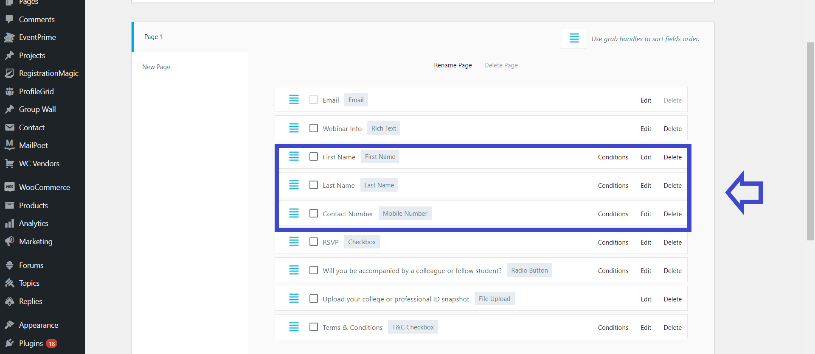
Task: Click the Edit link for the Email field
Action: [x=646, y=100]
